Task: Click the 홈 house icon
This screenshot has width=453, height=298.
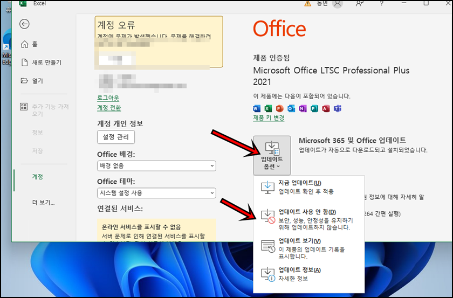Action: (25, 44)
